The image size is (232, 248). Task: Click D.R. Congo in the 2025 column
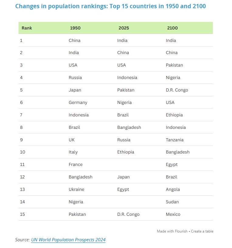tap(128, 214)
